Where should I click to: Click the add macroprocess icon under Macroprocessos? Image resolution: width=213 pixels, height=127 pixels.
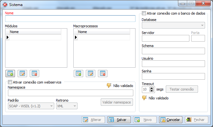[x=78, y=73]
